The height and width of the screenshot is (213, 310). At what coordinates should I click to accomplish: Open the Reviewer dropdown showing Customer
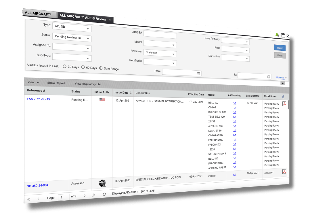[173, 54]
